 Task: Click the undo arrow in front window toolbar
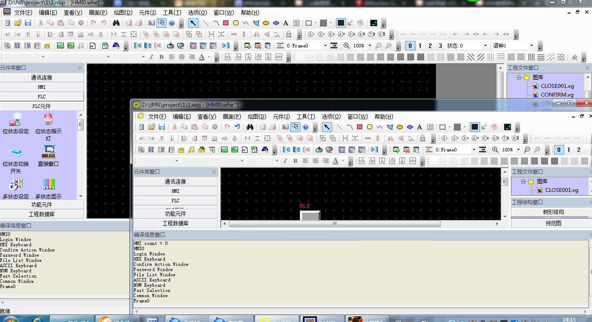237,127
